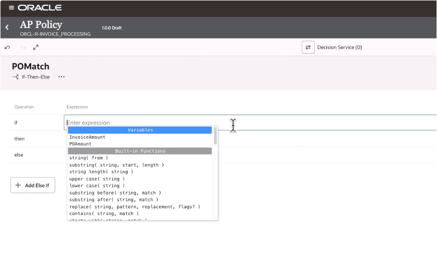437x253 pixels.
Task: Choose string( from ) function
Action: click(88, 158)
